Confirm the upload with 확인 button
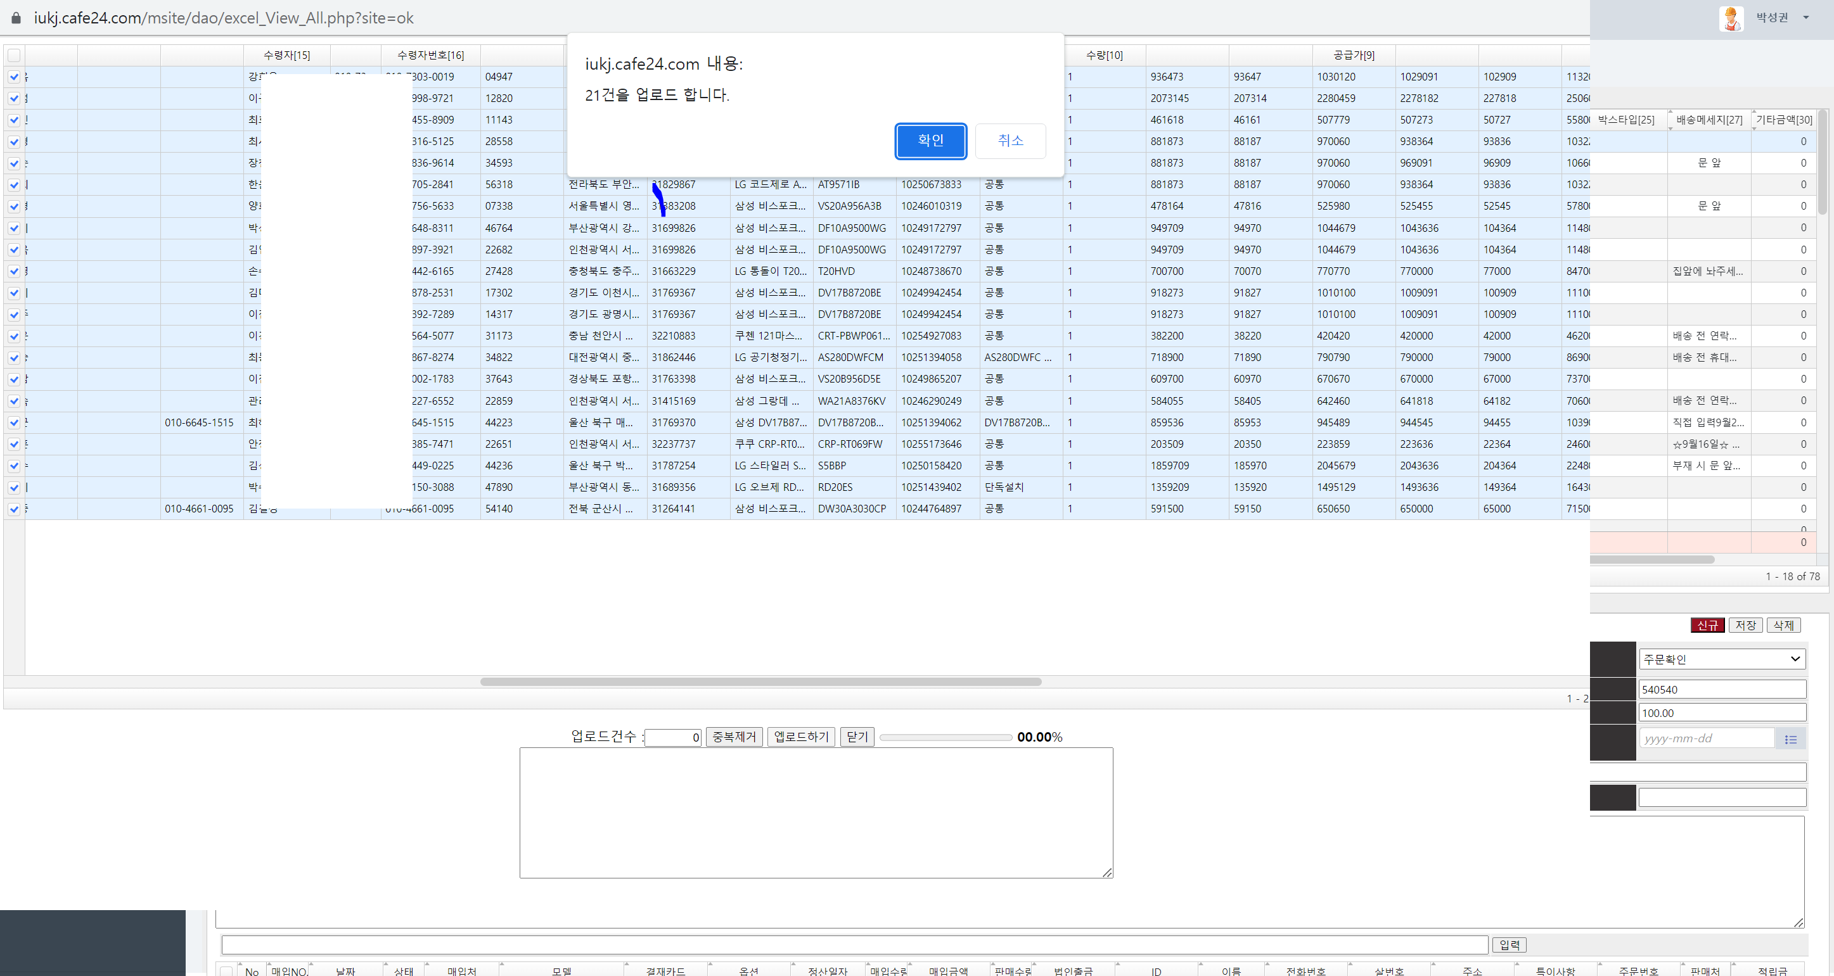Image resolution: width=1834 pixels, height=976 pixels. [930, 141]
